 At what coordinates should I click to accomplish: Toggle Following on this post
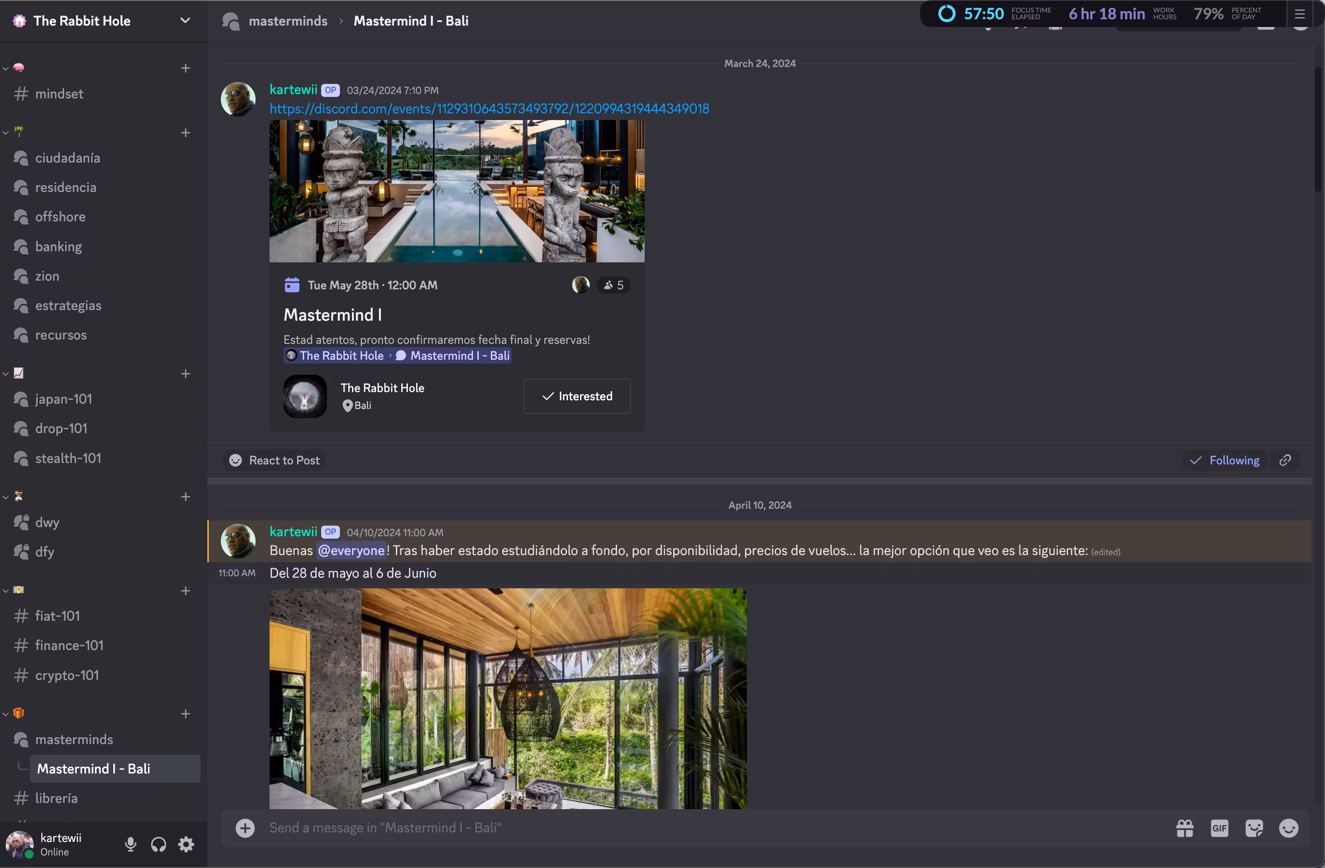tap(1225, 460)
